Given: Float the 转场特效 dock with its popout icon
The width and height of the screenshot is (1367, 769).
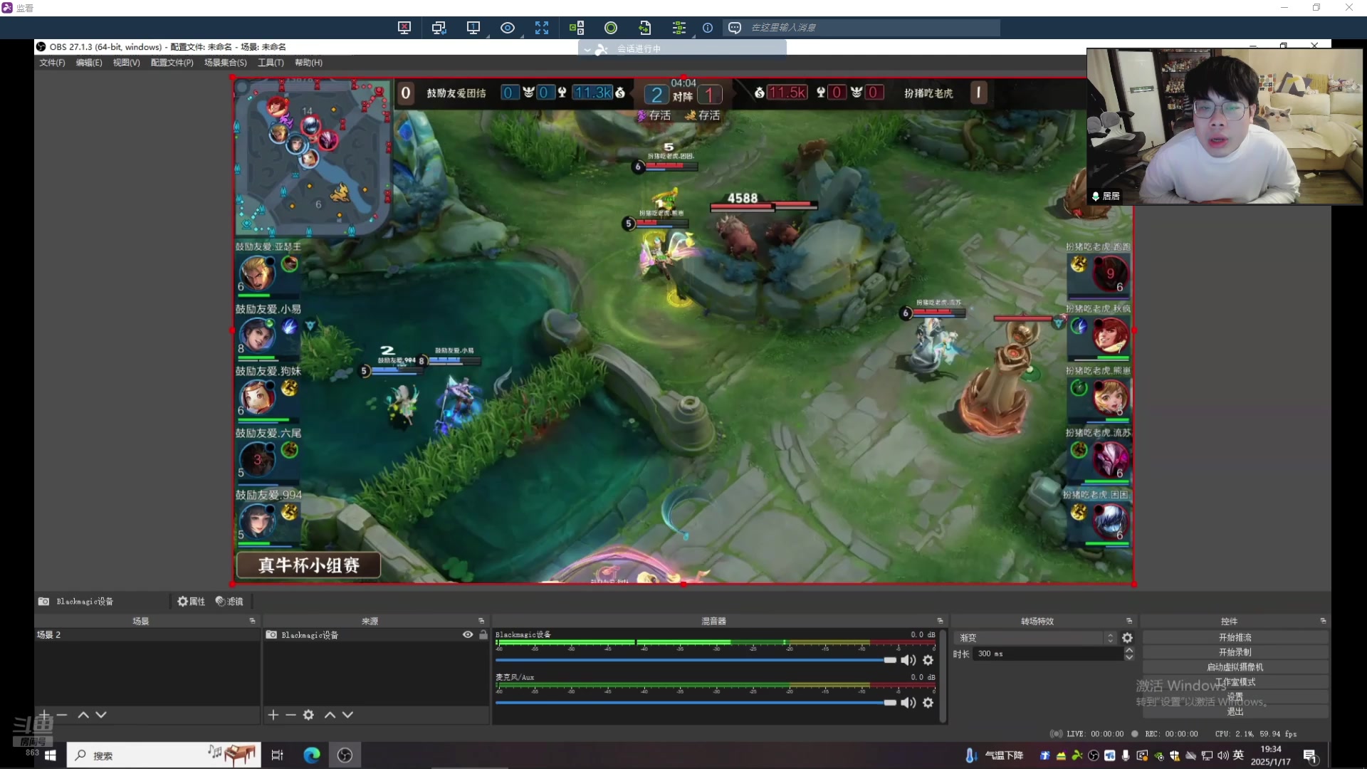Looking at the screenshot, I should click(1129, 621).
